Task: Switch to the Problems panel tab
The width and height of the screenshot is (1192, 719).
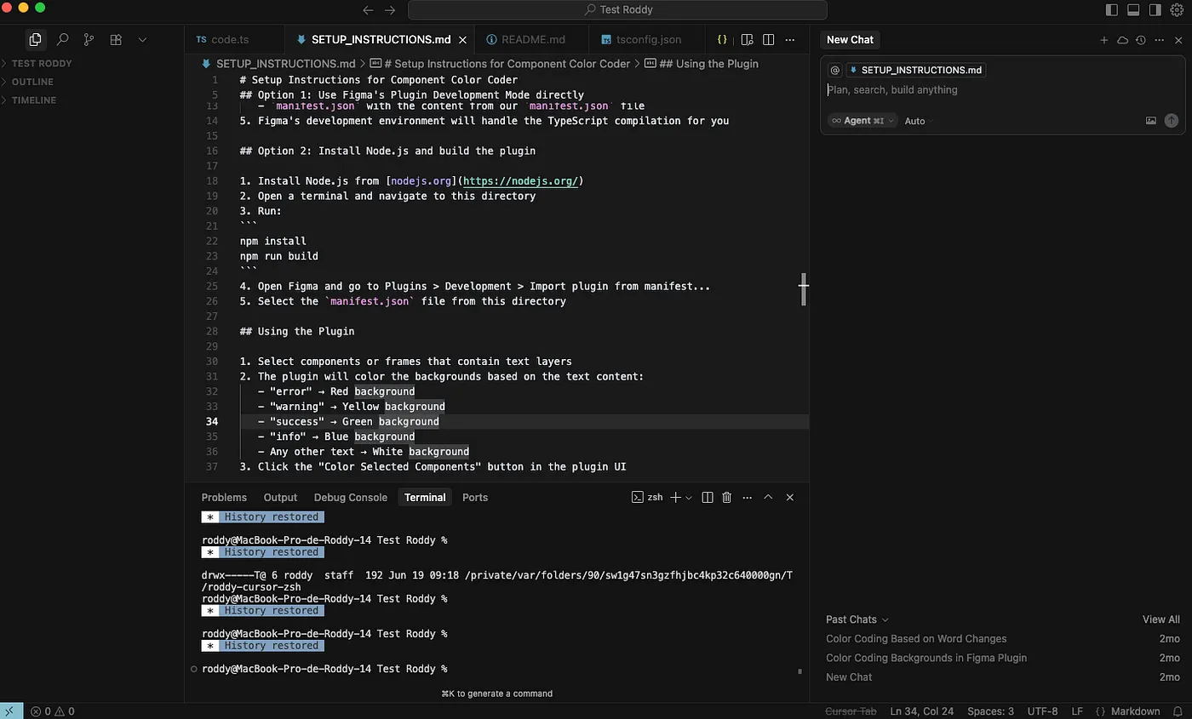Action: [224, 497]
